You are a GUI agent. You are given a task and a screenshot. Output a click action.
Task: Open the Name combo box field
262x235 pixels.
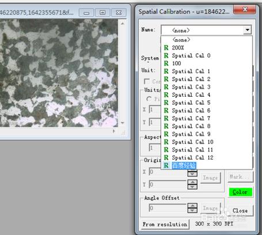click(x=206, y=30)
